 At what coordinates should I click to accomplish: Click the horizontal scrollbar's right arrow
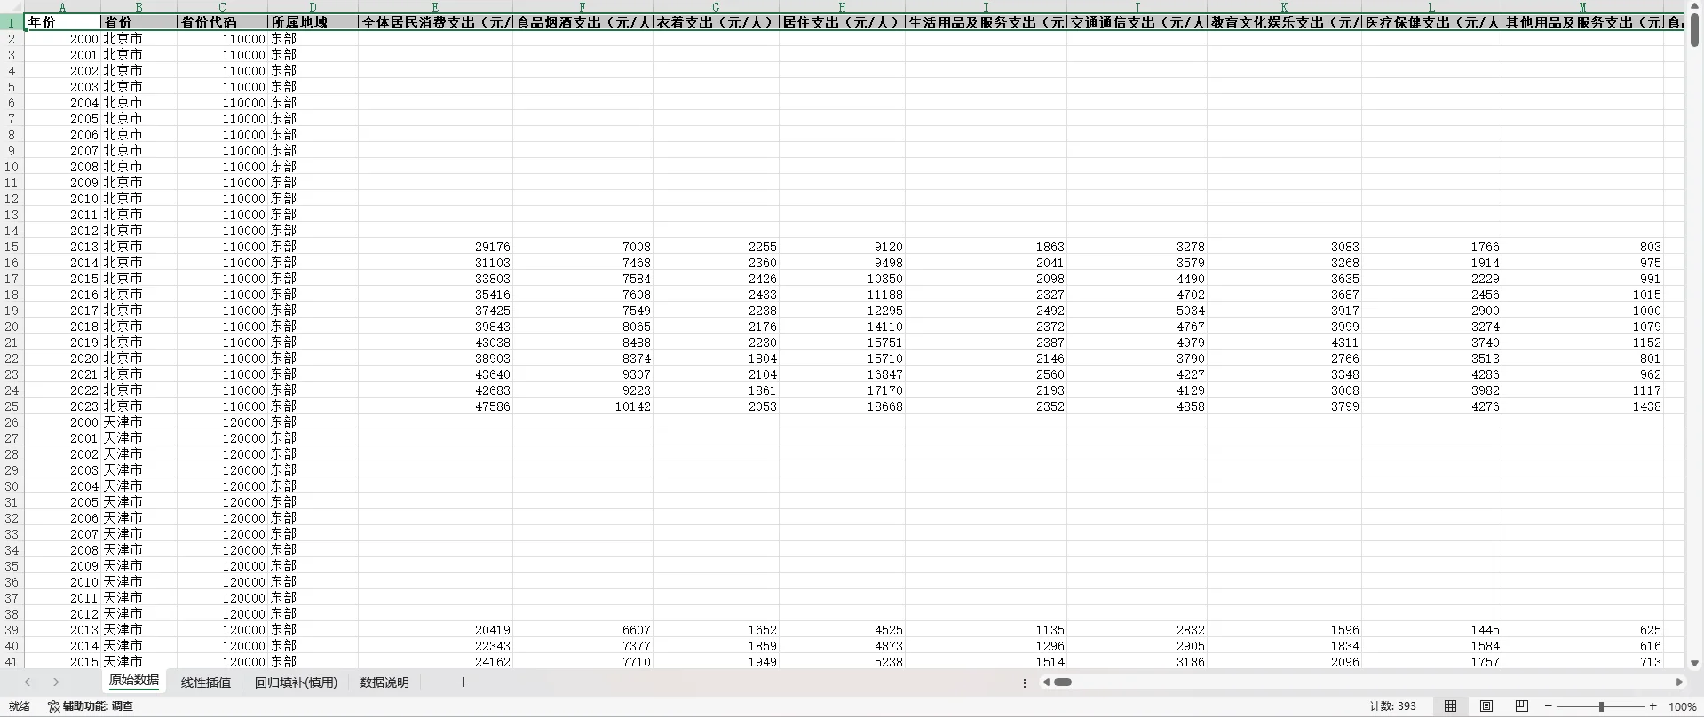tap(1679, 682)
